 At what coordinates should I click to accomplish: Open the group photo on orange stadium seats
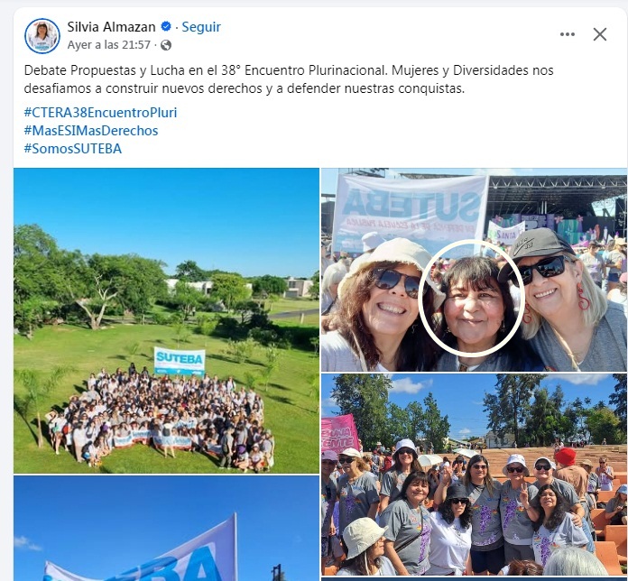(x=475, y=475)
